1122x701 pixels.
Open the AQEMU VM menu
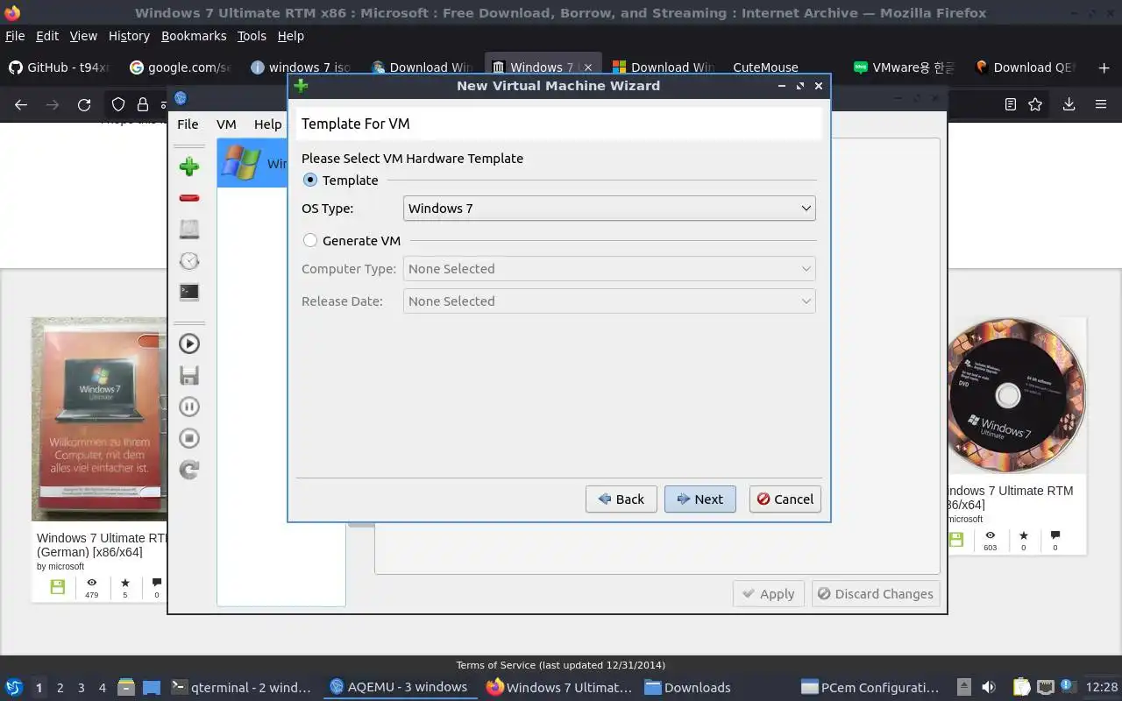(x=226, y=124)
